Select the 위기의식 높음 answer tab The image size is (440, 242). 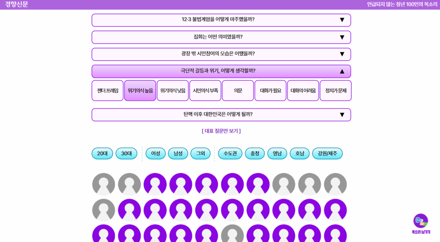(x=140, y=91)
